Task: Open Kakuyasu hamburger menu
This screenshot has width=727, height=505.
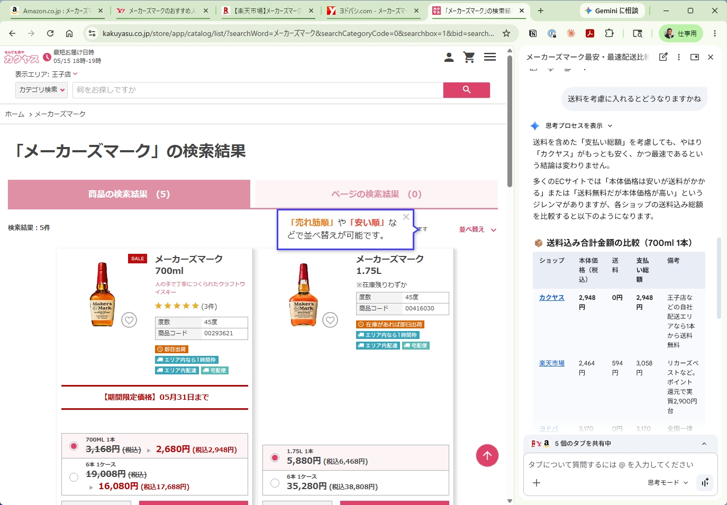Action: pyautogui.click(x=490, y=57)
